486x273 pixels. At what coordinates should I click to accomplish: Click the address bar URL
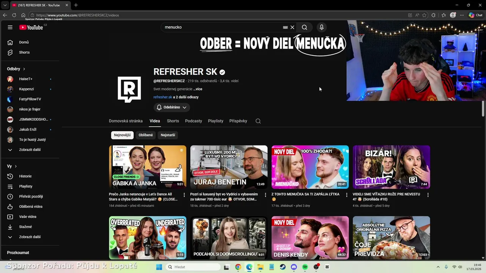77,15
